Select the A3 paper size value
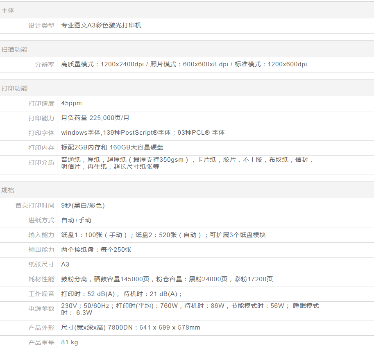This screenshot has height=348, width=374. (x=65, y=264)
